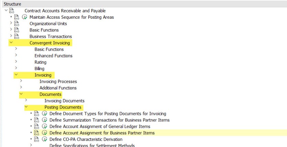Select the Invoicing Processes label
The height and width of the screenshot is (147, 287).
pyautogui.click(x=58, y=81)
